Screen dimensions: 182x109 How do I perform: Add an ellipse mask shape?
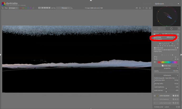tap(168, 43)
